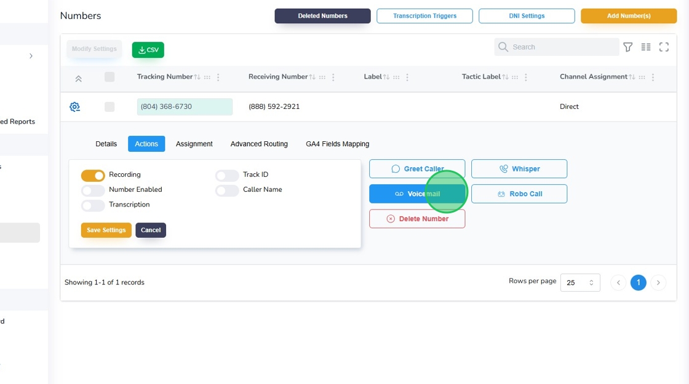The width and height of the screenshot is (689, 384).
Task: Turn on Caller Name switch
Action: click(227, 190)
